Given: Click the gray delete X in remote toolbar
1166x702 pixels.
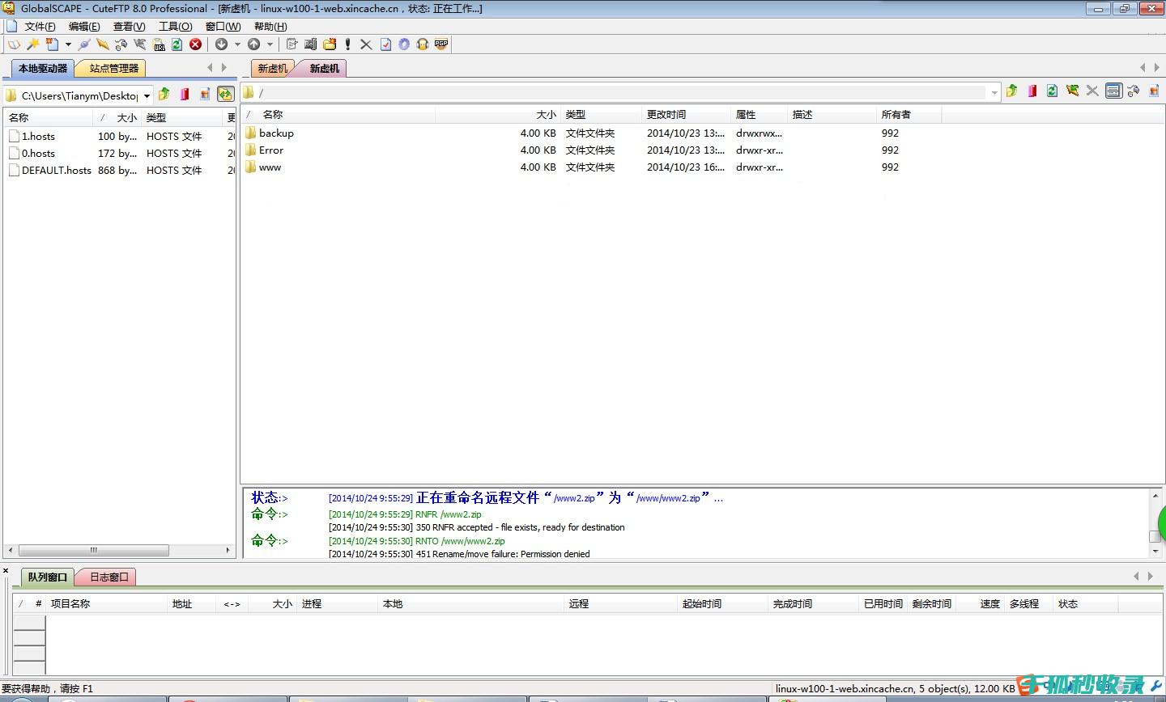Looking at the screenshot, I should 1092,91.
